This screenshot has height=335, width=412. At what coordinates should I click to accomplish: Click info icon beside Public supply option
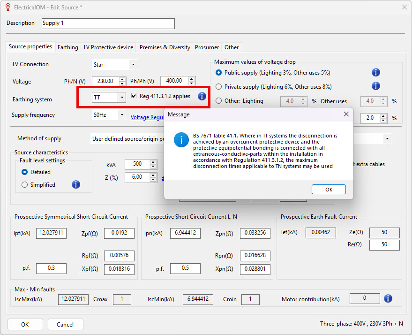point(375,72)
